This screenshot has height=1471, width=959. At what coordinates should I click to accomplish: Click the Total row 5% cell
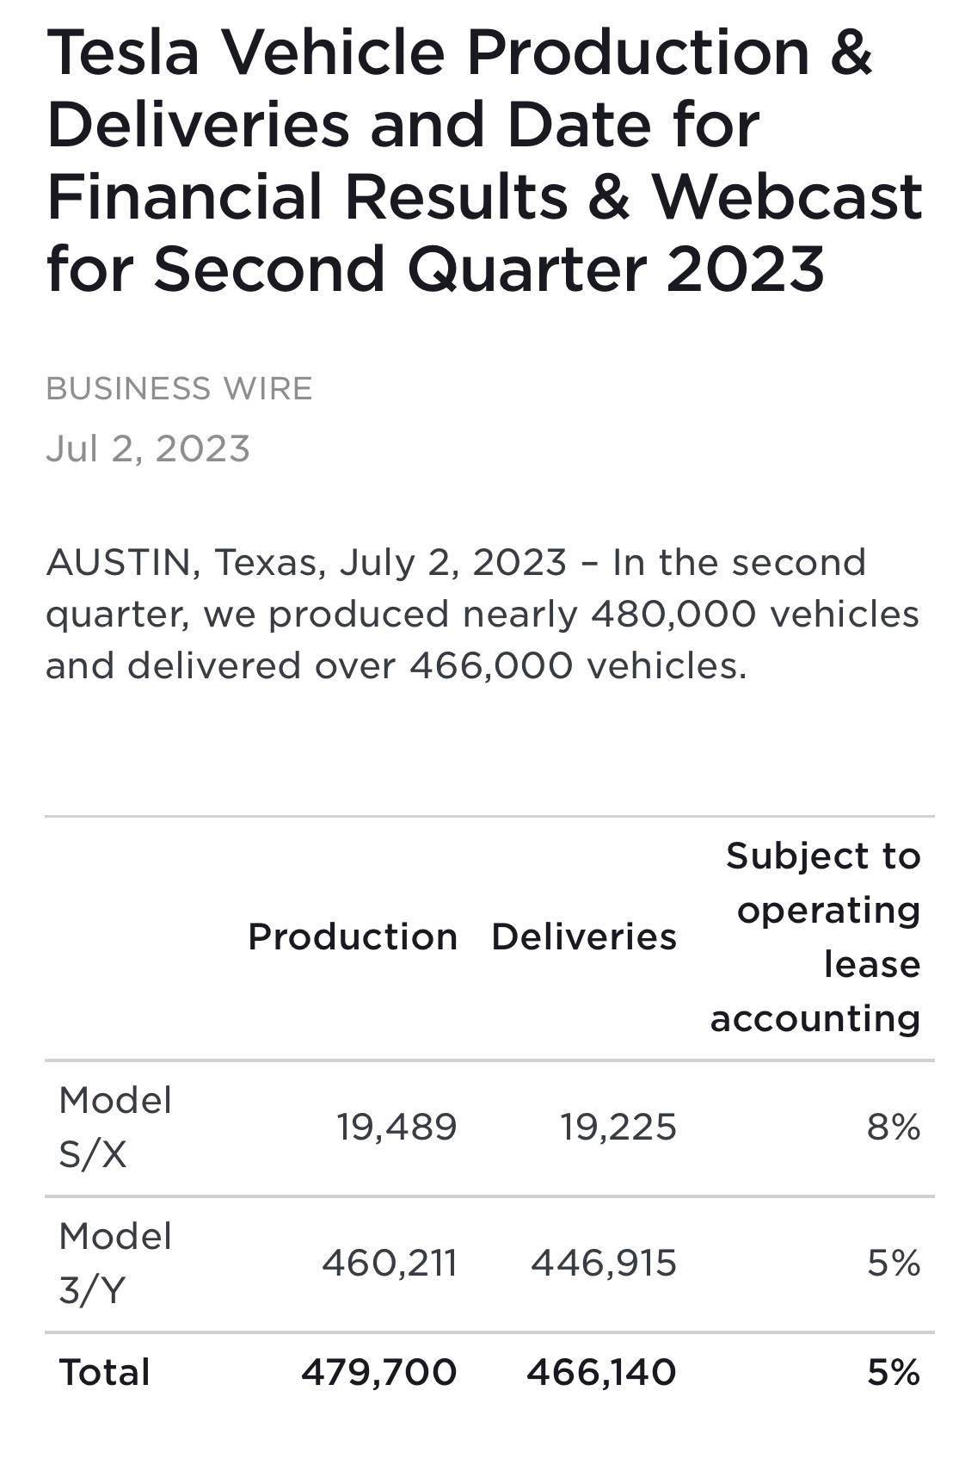(894, 1373)
